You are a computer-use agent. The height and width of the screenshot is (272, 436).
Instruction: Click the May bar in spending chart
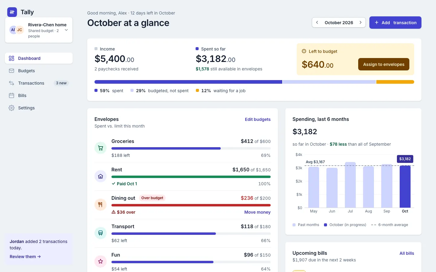pyautogui.click(x=314, y=187)
